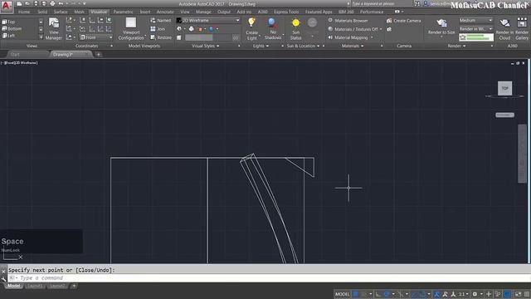Click Render to Size teapot icon
Image resolution: width=531 pixels, height=299 pixels.
pos(441,23)
